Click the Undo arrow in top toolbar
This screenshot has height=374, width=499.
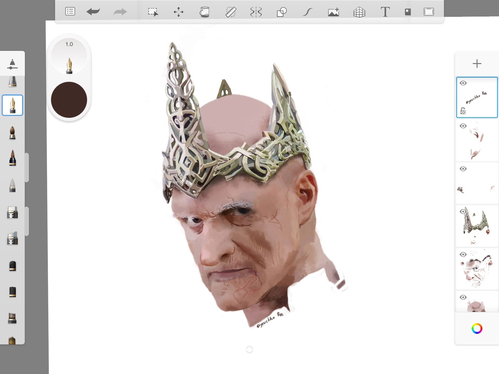(x=93, y=12)
